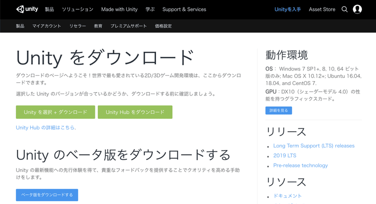This screenshot has width=376, height=204.
Task: Open the Support & Services menu
Action: tap(184, 9)
